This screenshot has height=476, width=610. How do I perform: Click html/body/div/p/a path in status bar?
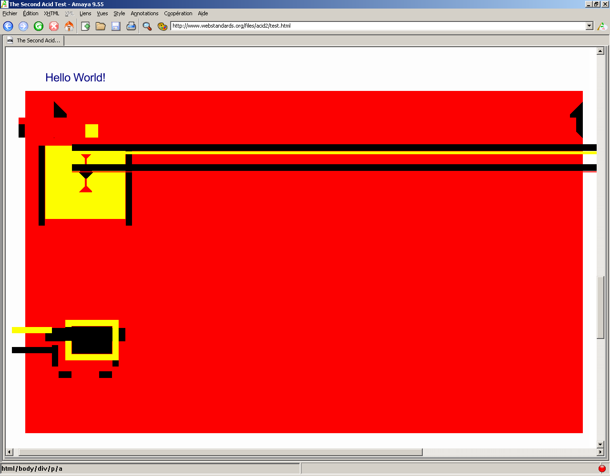(x=32, y=468)
